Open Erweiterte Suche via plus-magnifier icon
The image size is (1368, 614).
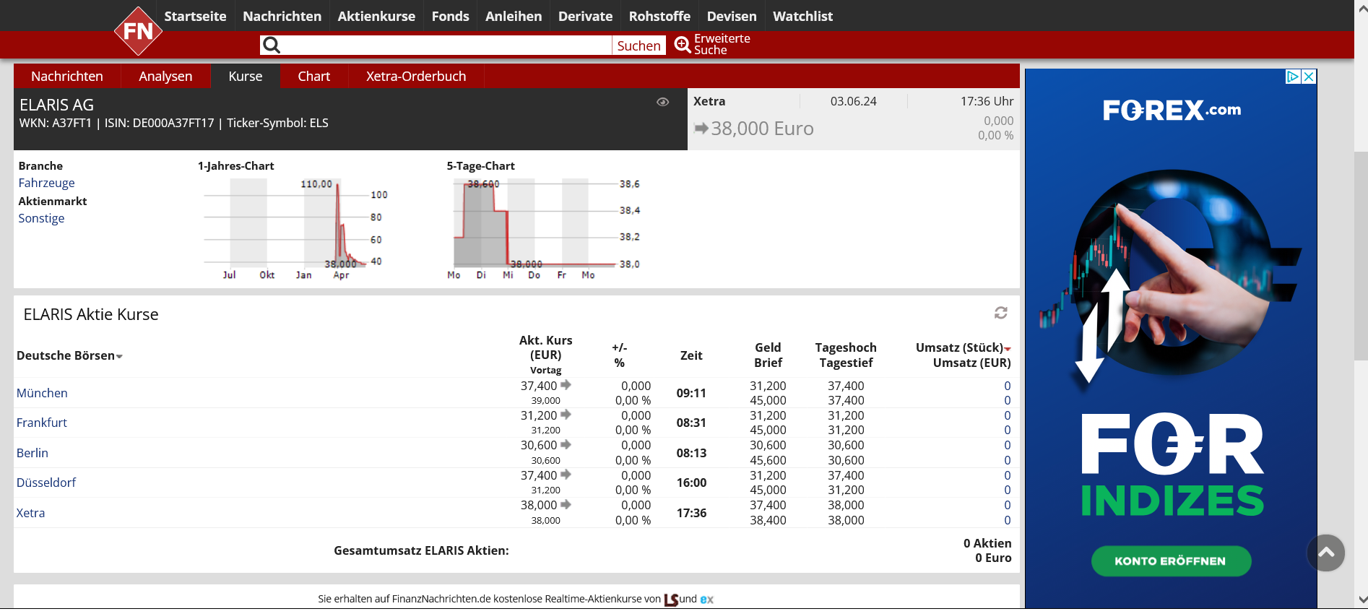pos(683,45)
